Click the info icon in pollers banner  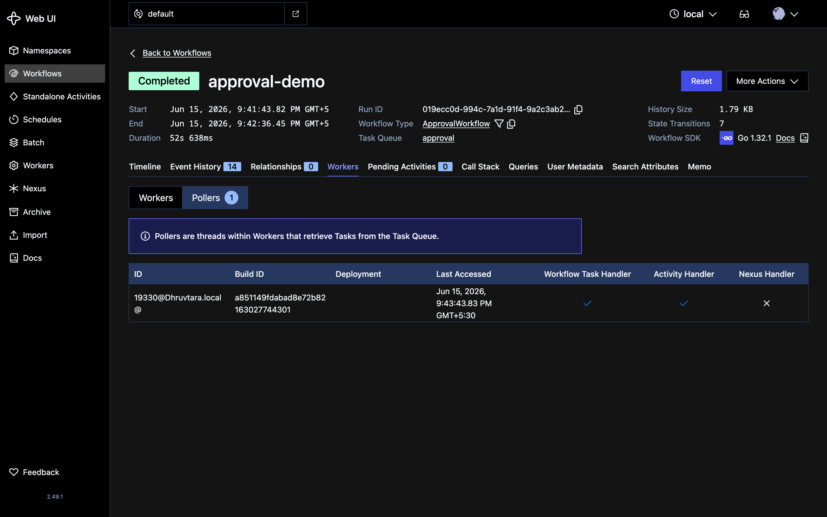(x=145, y=236)
